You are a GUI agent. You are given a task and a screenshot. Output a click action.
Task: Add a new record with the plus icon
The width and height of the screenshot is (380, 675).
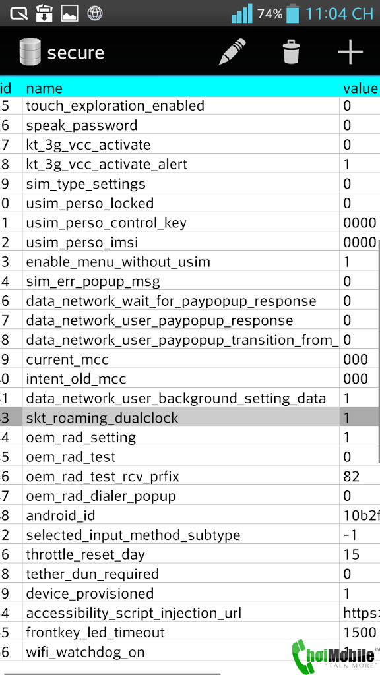[350, 51]
